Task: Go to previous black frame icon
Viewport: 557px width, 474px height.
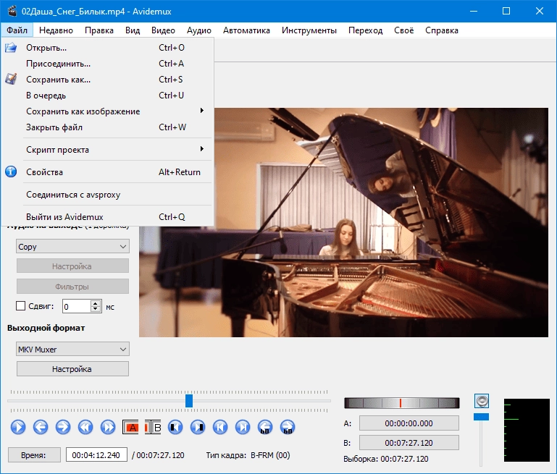Action: (175, 427)
